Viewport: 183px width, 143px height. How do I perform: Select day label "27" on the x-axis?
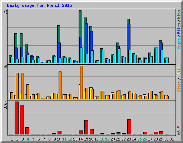[150, 139]
